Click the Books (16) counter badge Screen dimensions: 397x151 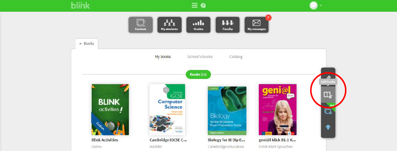click(x=198, y=74)
